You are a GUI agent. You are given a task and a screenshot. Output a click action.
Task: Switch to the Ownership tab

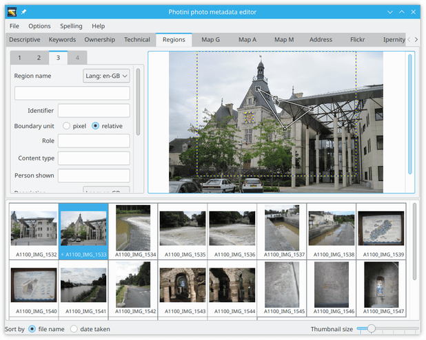tap(99, 40)
